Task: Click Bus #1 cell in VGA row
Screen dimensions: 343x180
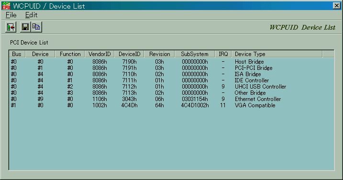Action: (13, 105)
